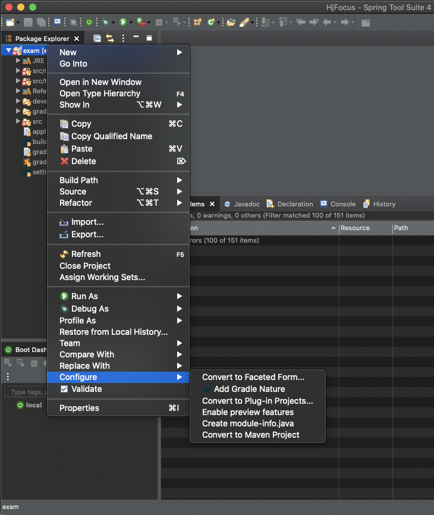The height and width of the screenshot is (515, 434).
Task: Open Package Explorer view menu (three dots)
Action: [123, 39]
